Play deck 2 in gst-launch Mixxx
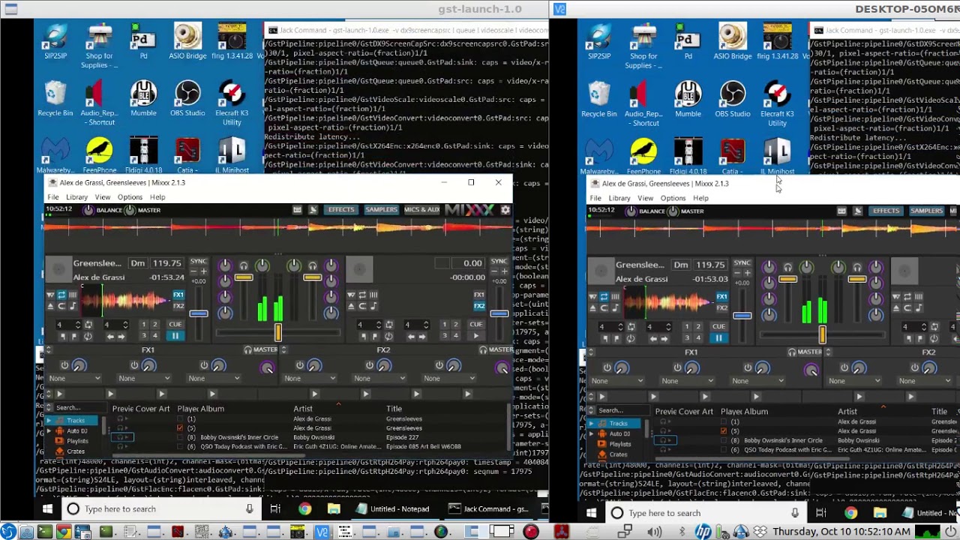The height and width of the screenshot is (540, 960). [475, 336]
